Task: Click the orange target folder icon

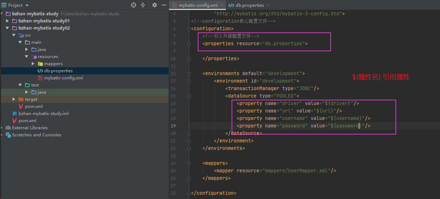Action: pos(21,99)
